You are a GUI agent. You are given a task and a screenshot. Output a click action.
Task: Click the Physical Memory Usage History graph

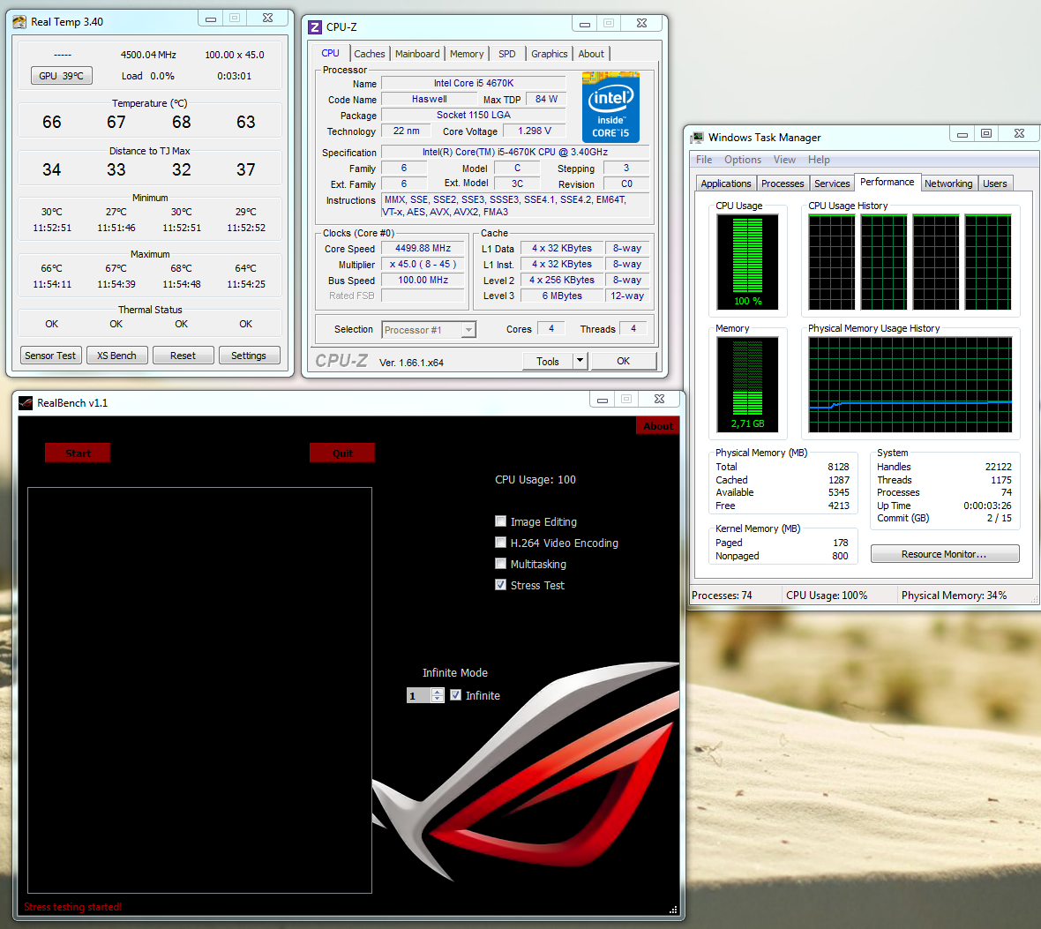pos(910,385)
